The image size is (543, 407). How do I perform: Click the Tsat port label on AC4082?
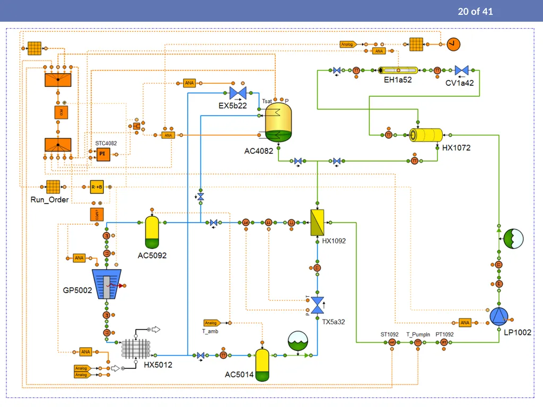(267, 101)
